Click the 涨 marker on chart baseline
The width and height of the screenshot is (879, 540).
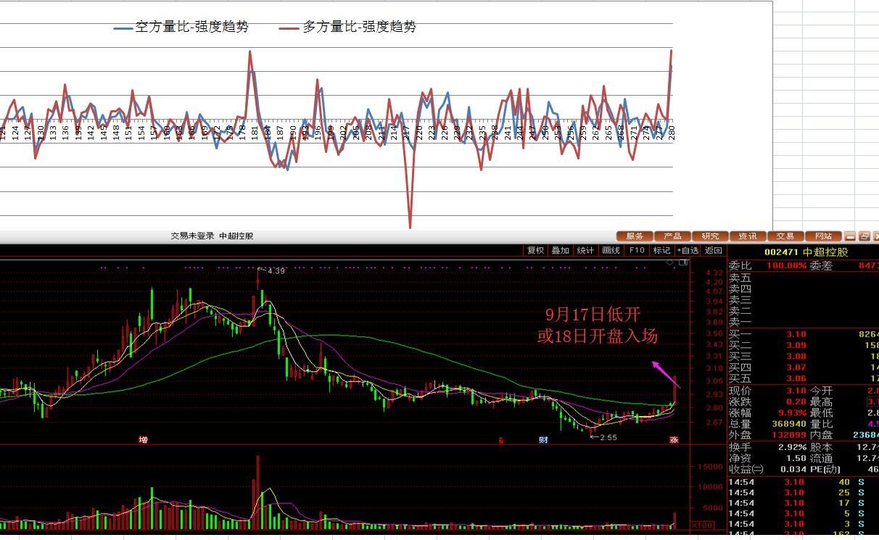coord(674,440)
